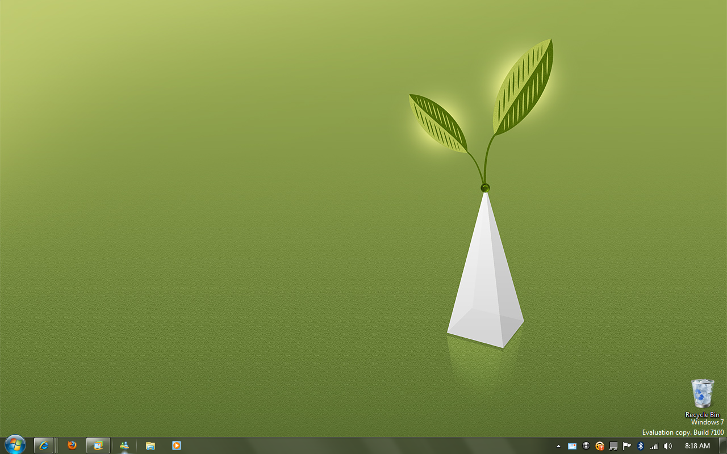Click the grey monitor tray icon

click(613, 446)
